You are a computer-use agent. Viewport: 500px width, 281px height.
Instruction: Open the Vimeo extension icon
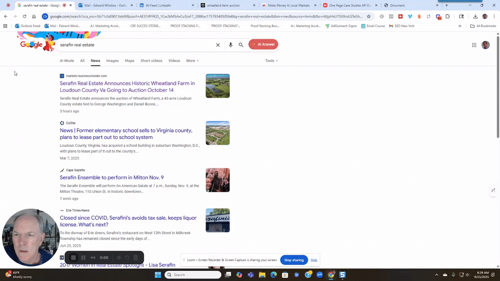pos(410,16)
